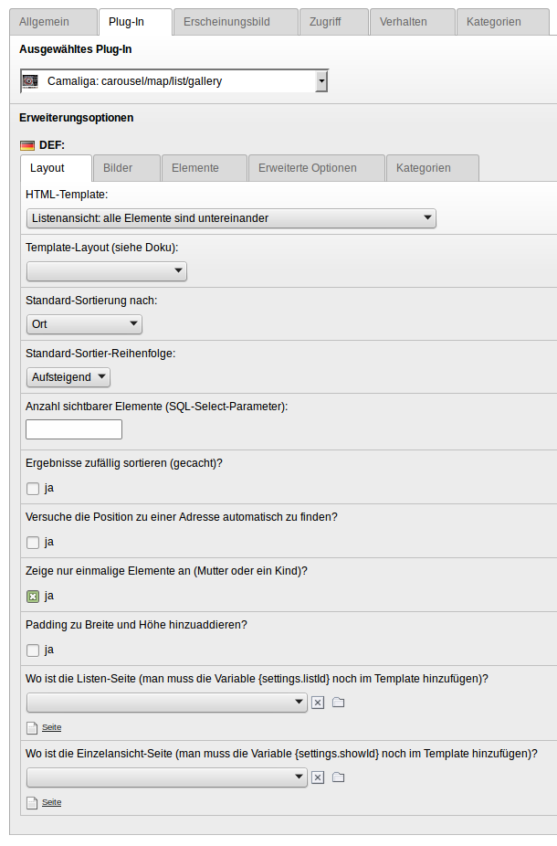Focus the Anzahl sichtbarer Elemente input field
The image size is (557, 846).
point(74,429)
